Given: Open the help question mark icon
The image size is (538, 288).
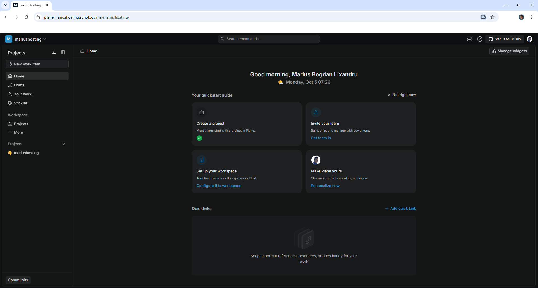Looking at the screenshot, I should 480,39.
